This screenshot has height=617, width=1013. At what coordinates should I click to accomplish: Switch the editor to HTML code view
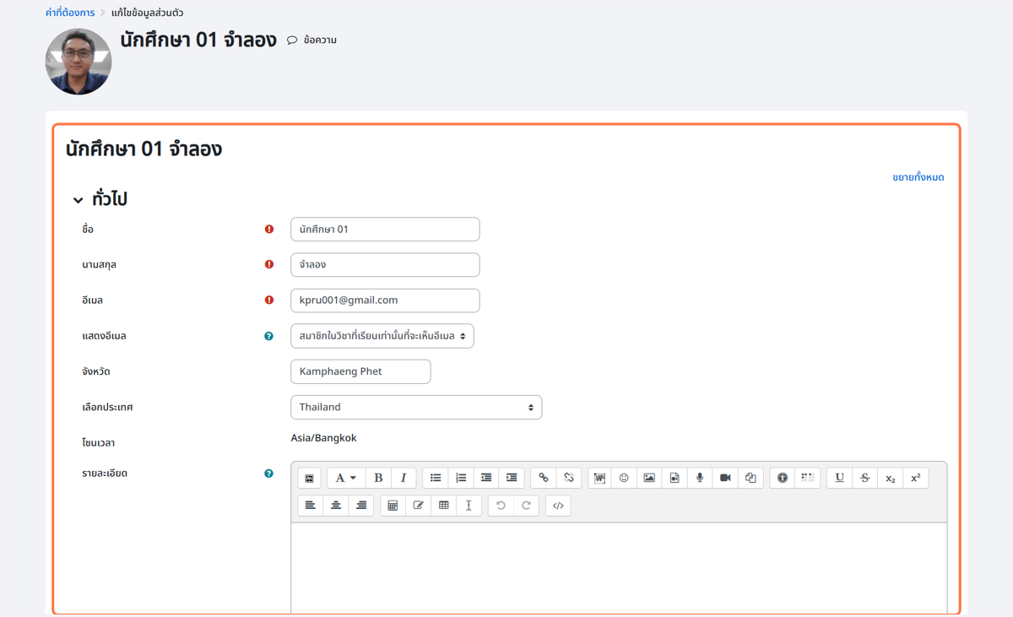[558, 506]
